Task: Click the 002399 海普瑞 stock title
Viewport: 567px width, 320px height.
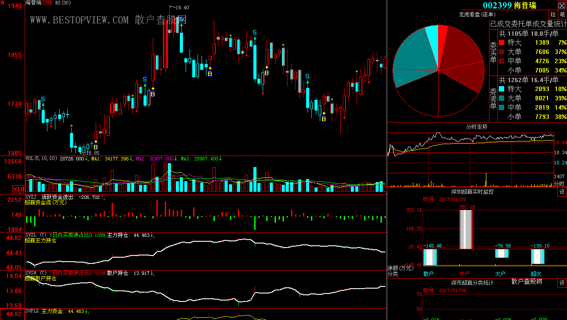Action: tap(509, 5)
